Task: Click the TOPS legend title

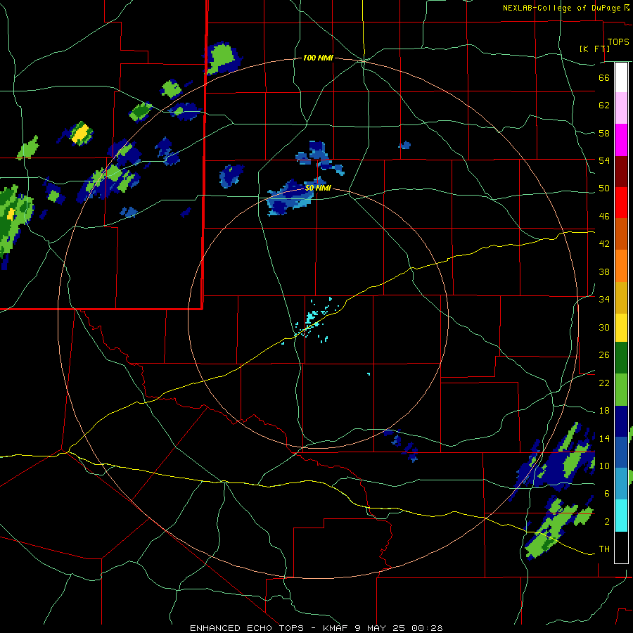Action: click(x=618, y=41)
